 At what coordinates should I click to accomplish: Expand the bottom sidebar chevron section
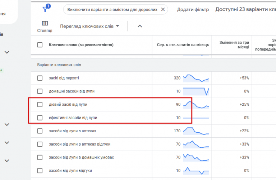7,160
